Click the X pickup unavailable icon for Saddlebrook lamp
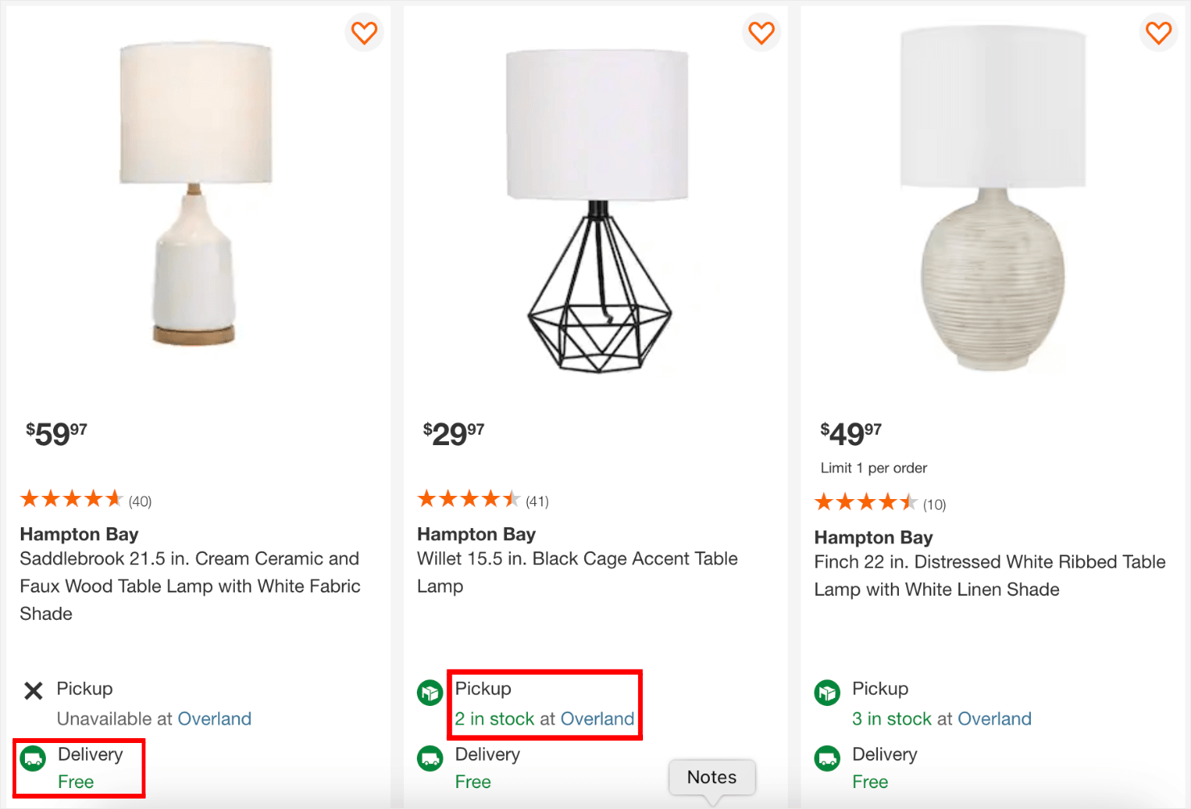 coord(33,690)
